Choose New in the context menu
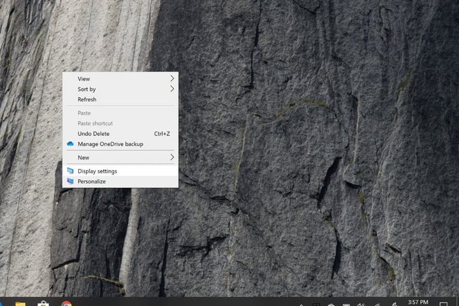The image size is (459, 306). point(120,157)
